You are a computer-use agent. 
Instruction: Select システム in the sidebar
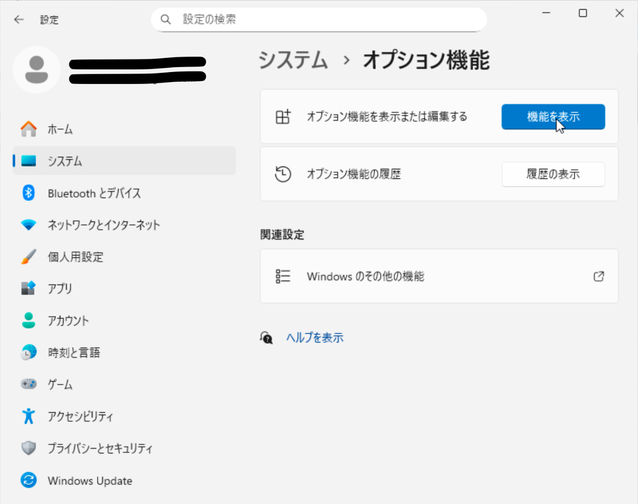point(124,161)
